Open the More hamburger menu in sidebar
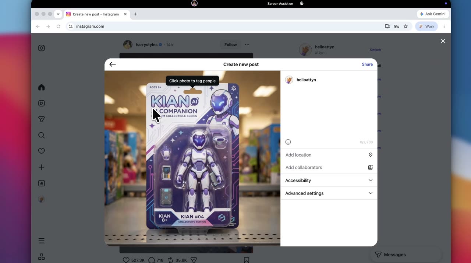 pos(42,241)
